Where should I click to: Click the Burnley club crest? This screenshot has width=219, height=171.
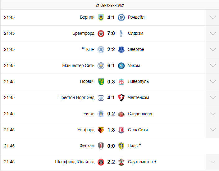(x=101, y=17)
